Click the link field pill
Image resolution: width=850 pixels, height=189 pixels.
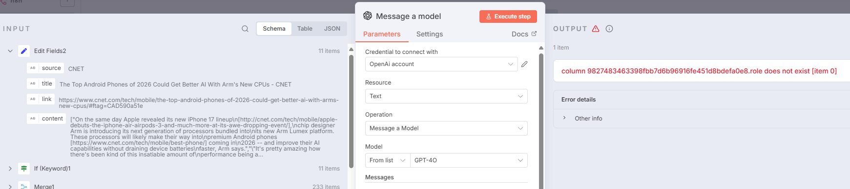click(x=41, y=99)
